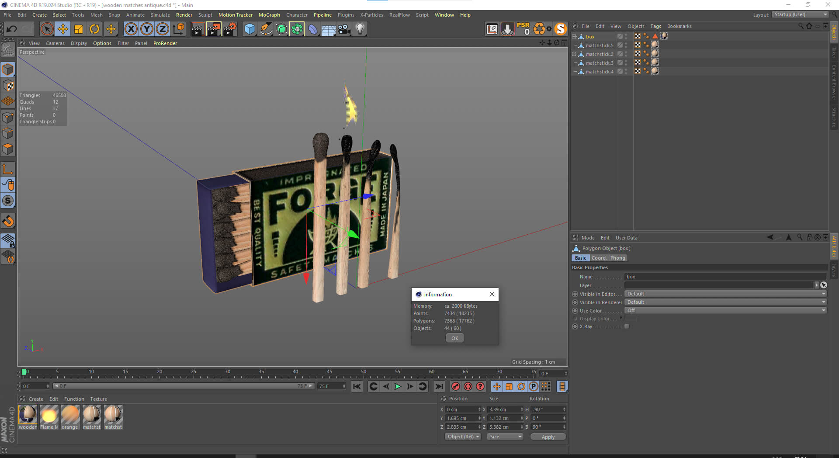The image size is (839, 458).
Task: Activate the Scale tool
Action: click(79, 29)
